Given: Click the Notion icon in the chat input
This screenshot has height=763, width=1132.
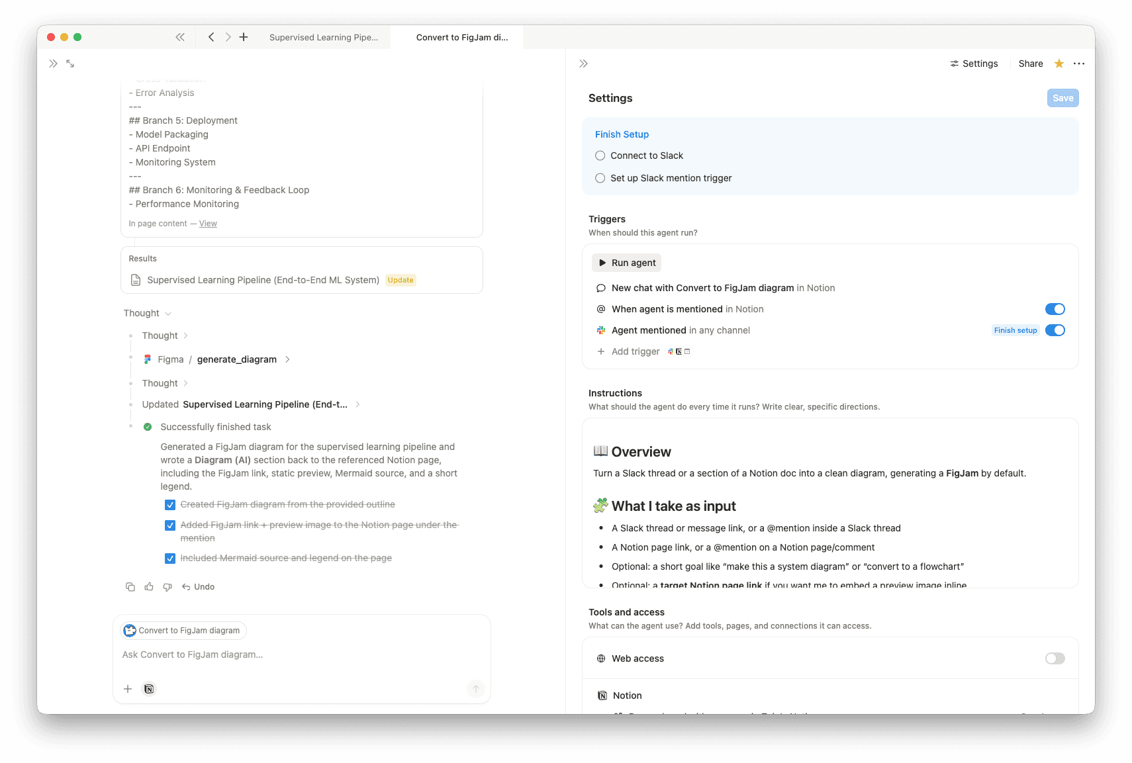Looking at the screenshot, I should click(149, 689).
